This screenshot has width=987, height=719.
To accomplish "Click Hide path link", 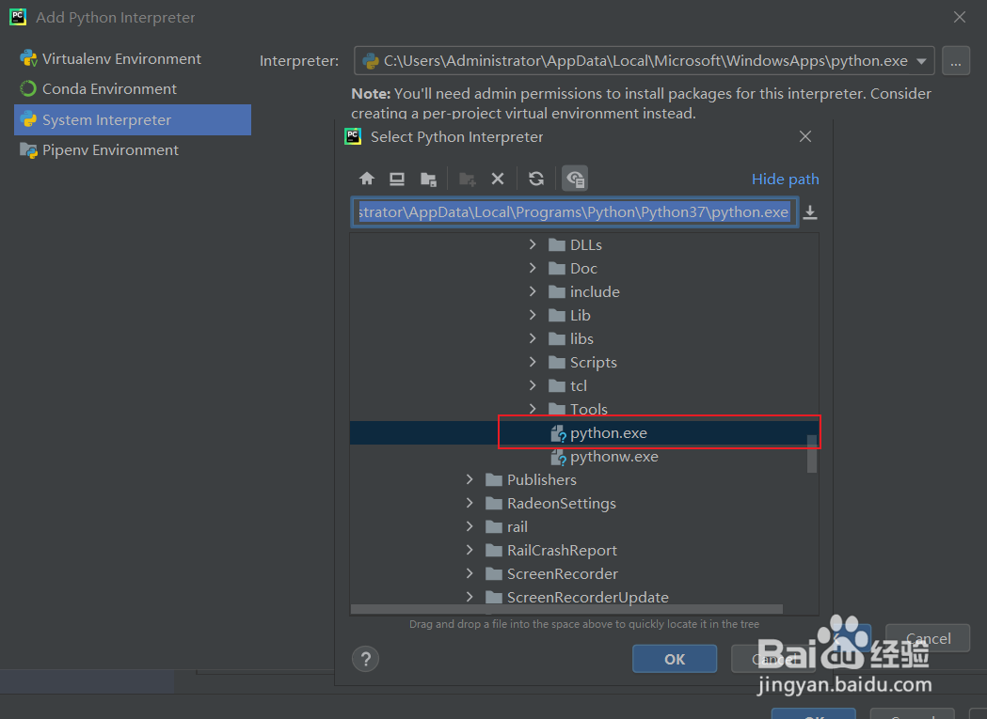I will point(785,180).
